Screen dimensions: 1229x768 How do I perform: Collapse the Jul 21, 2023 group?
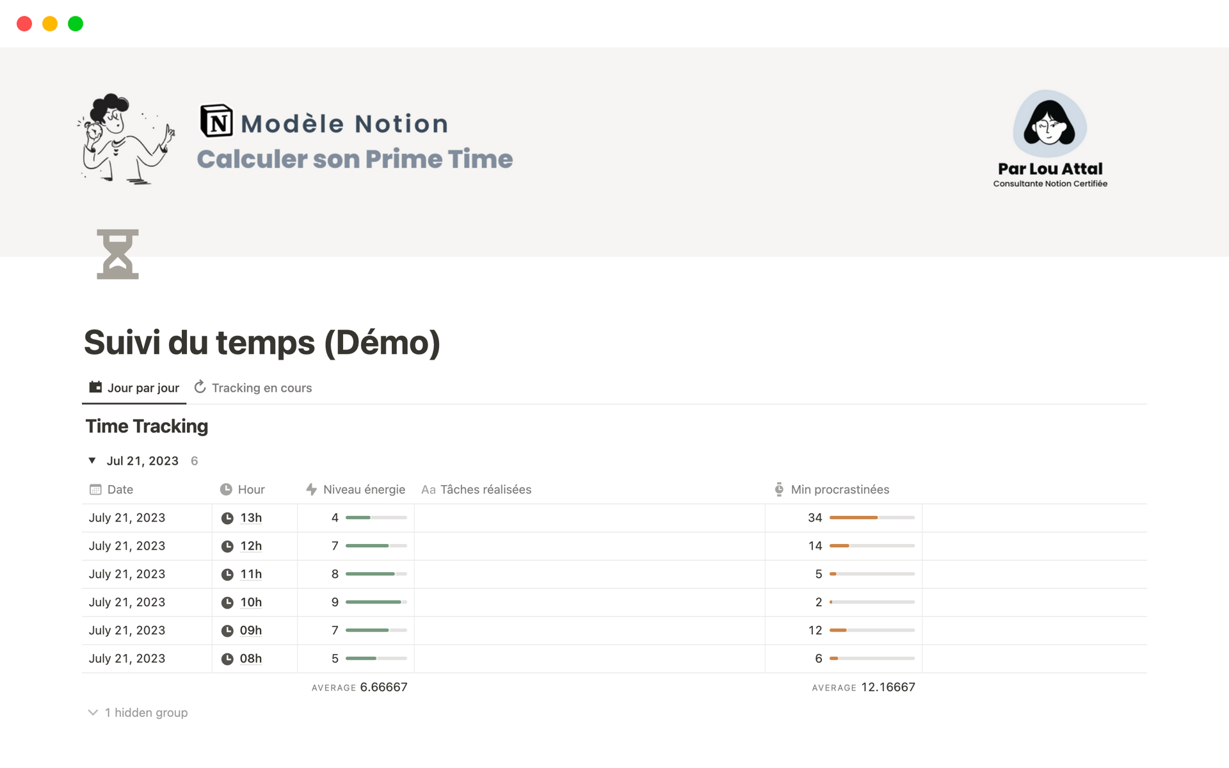(92, 461)
